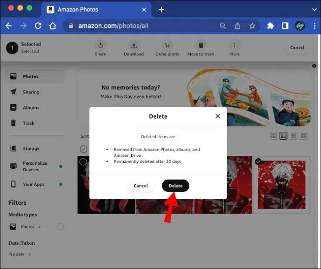Open the Chrome three-dot menu
321x269 pixels.
point(314,26)
